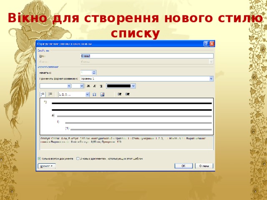Close the list style dialog
Screen dimensions: 267x200
[212, 44]
